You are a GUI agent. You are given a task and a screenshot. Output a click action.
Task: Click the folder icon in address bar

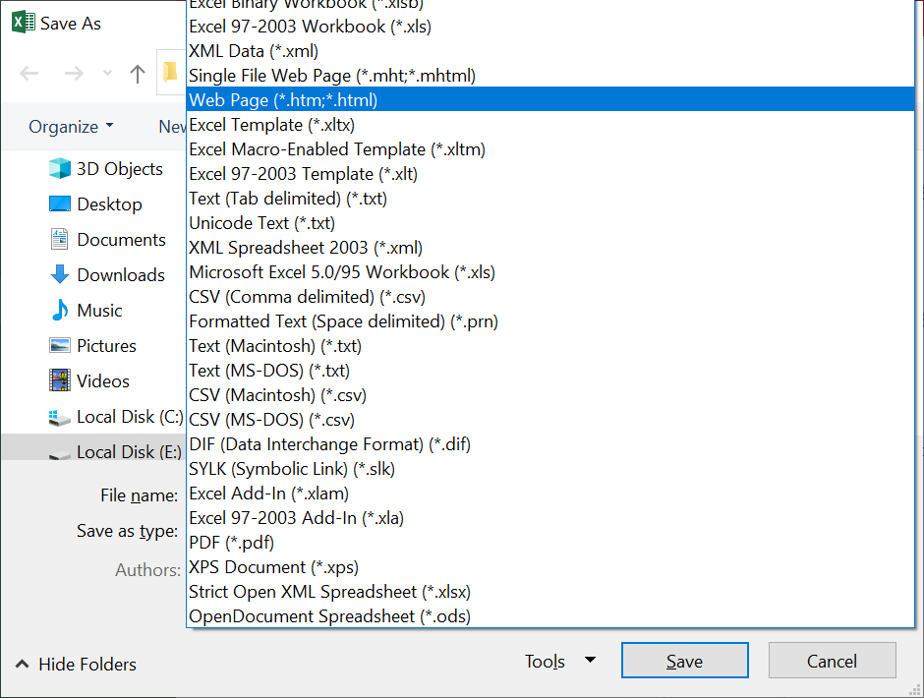(170, 72)
